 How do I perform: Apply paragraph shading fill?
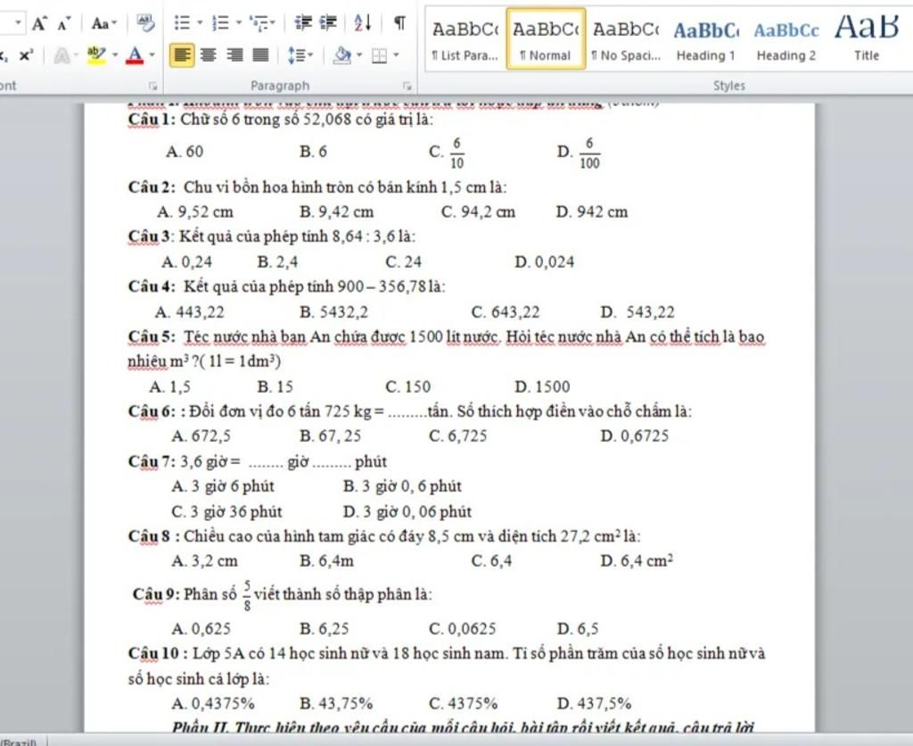[x=342, y=55]
